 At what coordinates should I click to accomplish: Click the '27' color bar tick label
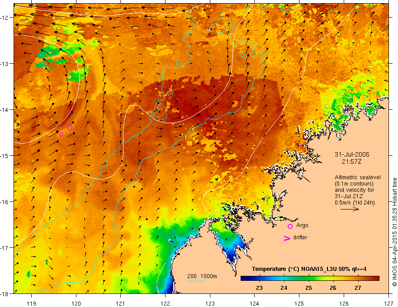[x=358, y=288]
